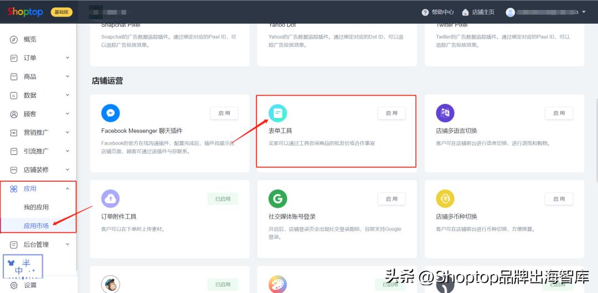Viewport: 598px width, 293px height.
Task: Click the 顾客 customer icon
Action: click(14, 114)
